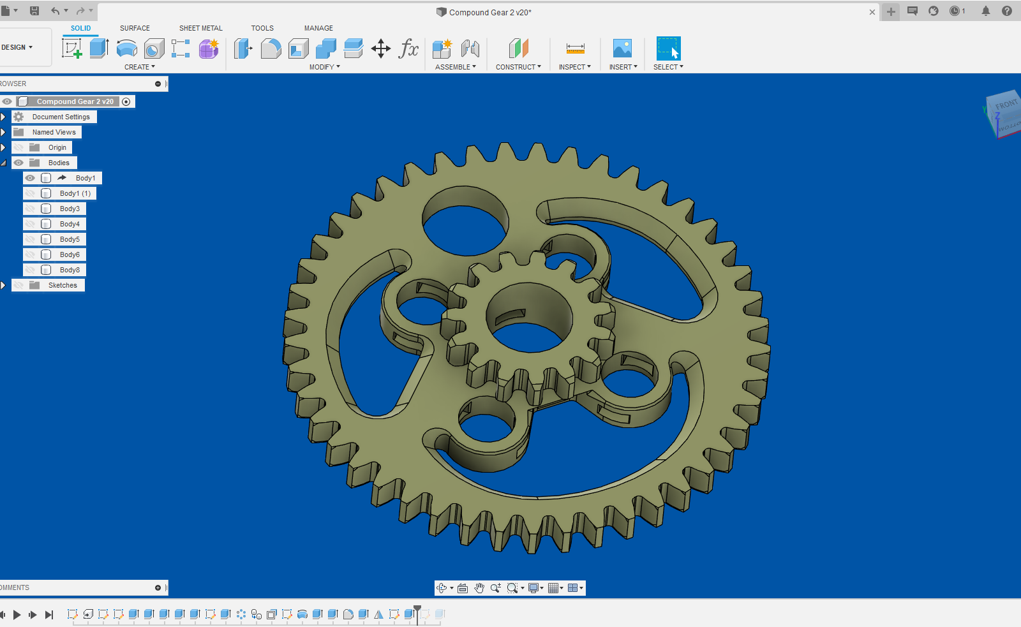
Task: Activate the Compound Gear 2 v20 component radio
Action: (126, 101)
